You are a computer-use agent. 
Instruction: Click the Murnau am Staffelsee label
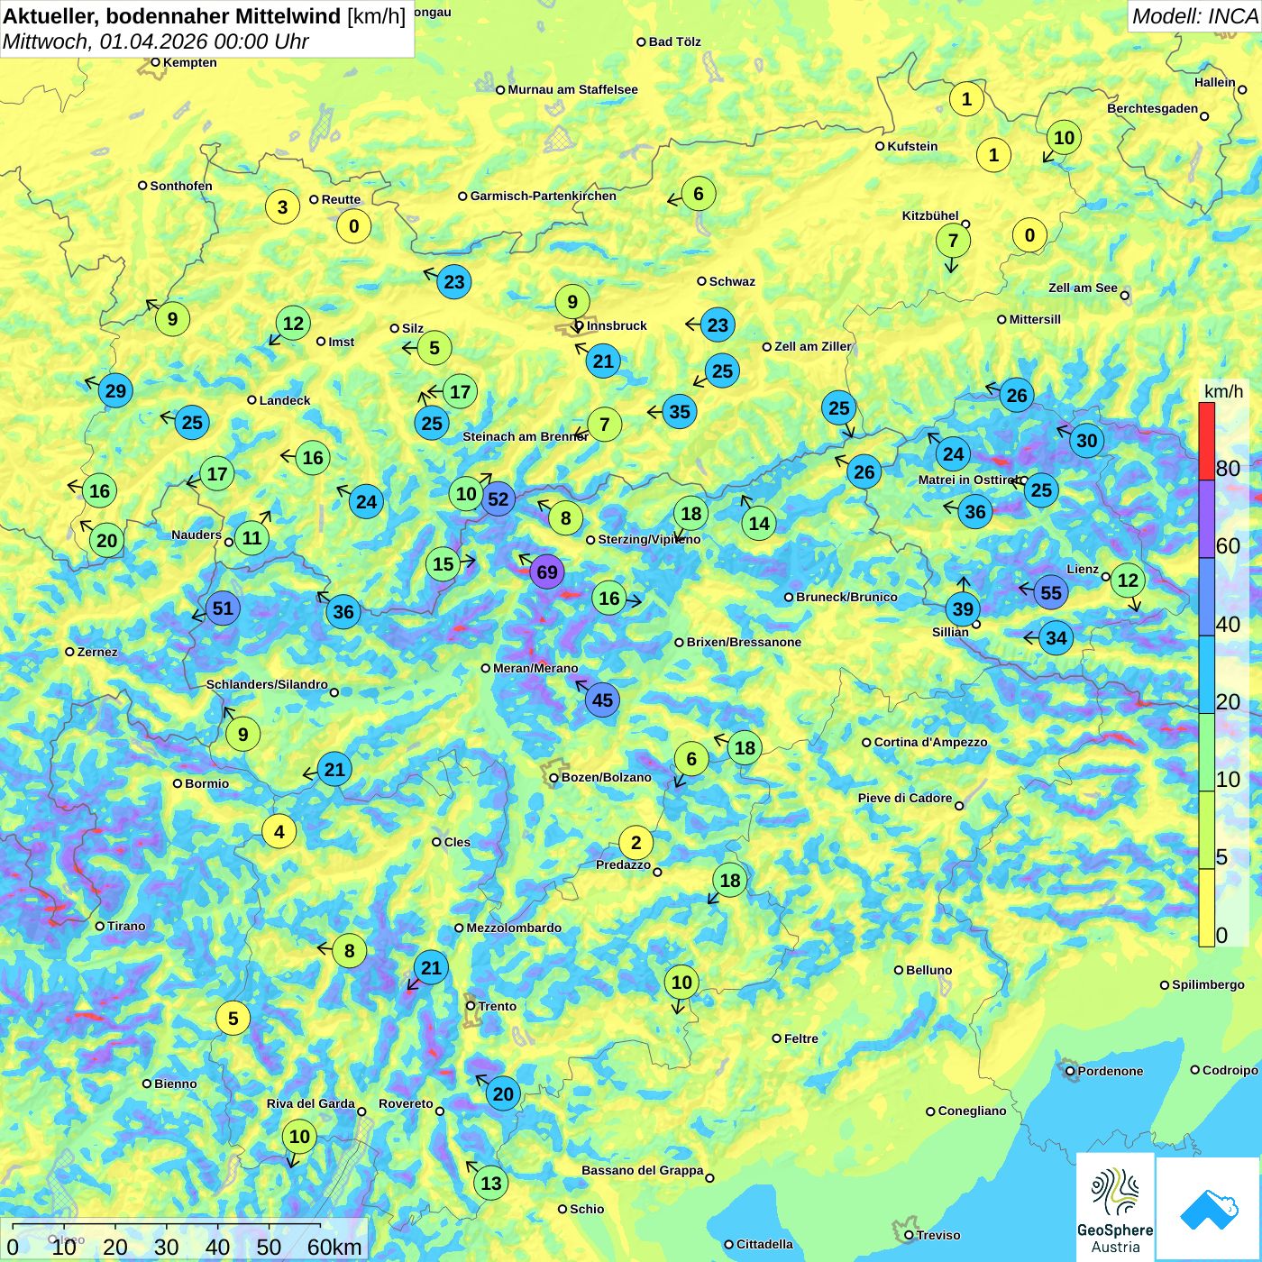(x=572, y=89)
